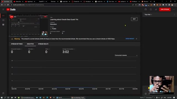Image resolution: width=177 pixels, height=99 pixels.
Task: Close the Active Data browser tab
Action: (x=23, y=2)
